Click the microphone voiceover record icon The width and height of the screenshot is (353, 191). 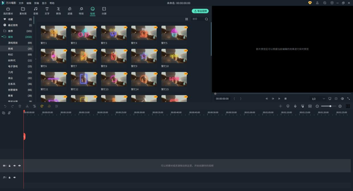click(295, 106)
